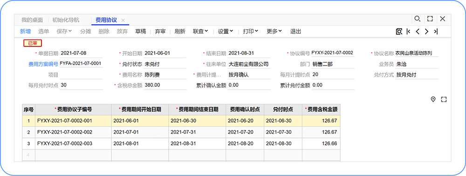
Task: Jump to last record arrow icon
Action: coord(436,32)
